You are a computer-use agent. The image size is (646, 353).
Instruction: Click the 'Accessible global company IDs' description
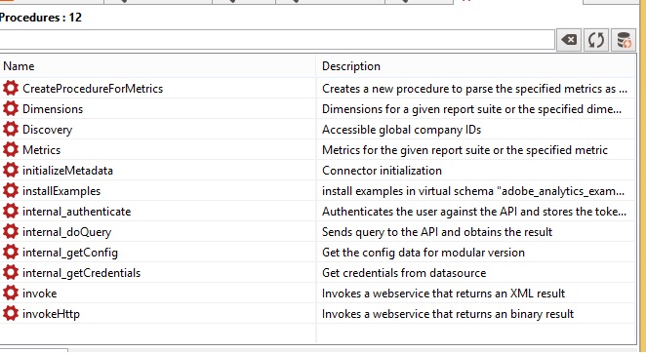pyautogui.click(x=401, y=130)
